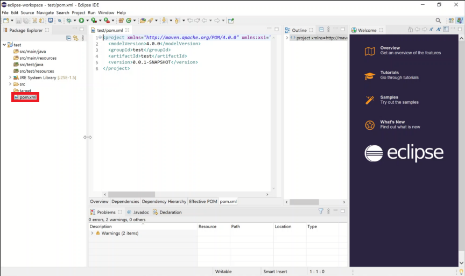Open the Outline view menu dots
The height and width of the screenshot is (276, 465).
328,30
